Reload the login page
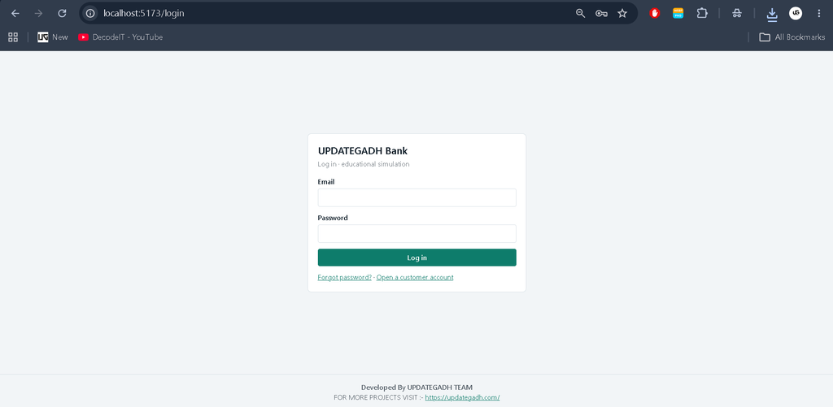Screen dimensions: 833x407 [62, 13]
